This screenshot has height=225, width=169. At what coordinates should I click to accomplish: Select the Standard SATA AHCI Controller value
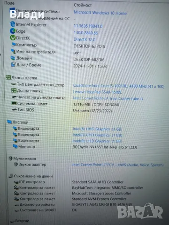[98, 182]
